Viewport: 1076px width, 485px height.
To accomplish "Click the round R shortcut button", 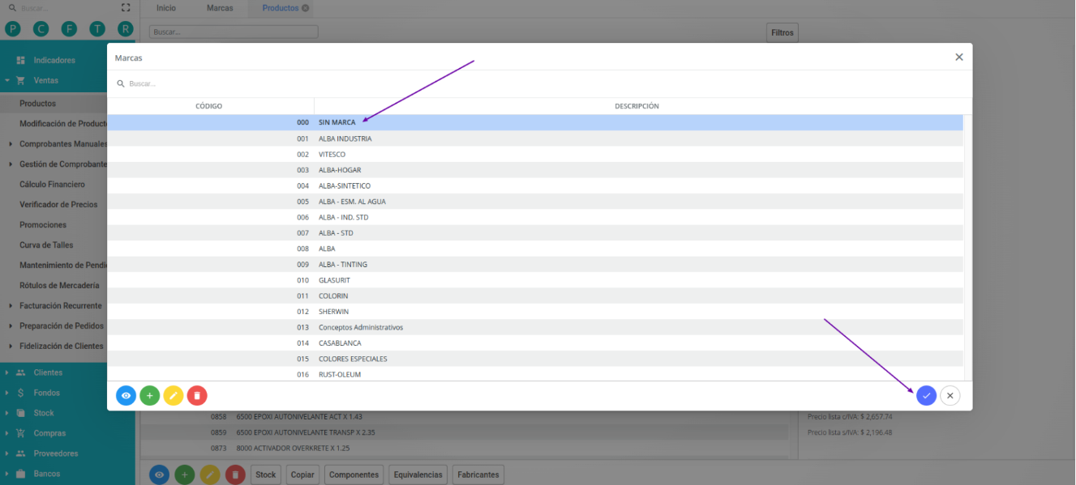I will (126, 28).
